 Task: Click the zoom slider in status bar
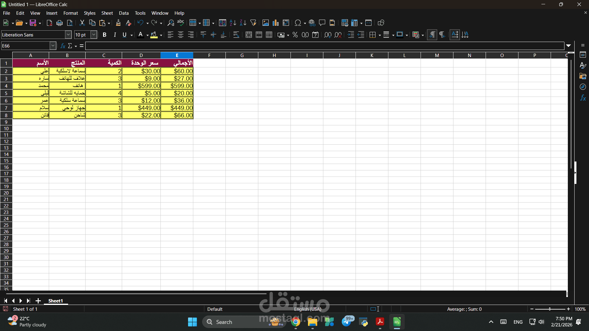click(x=550, y=309)
